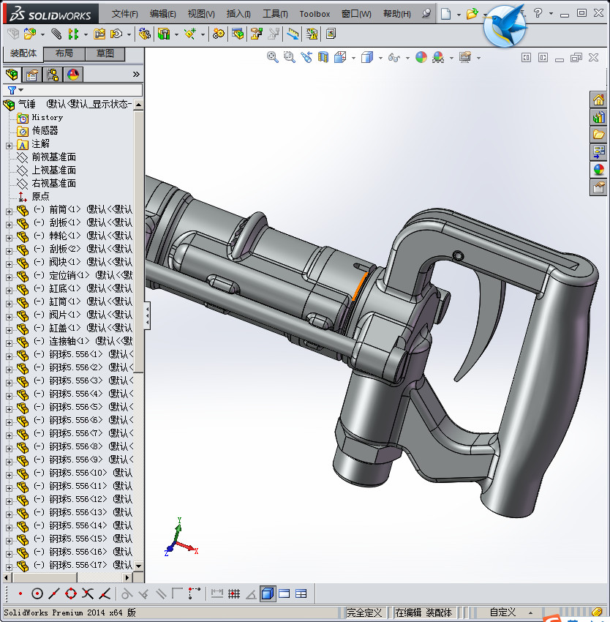Open SolidWorks Resources home icon in task pane
The image size is (610, 622).
[x=598, y=100]
